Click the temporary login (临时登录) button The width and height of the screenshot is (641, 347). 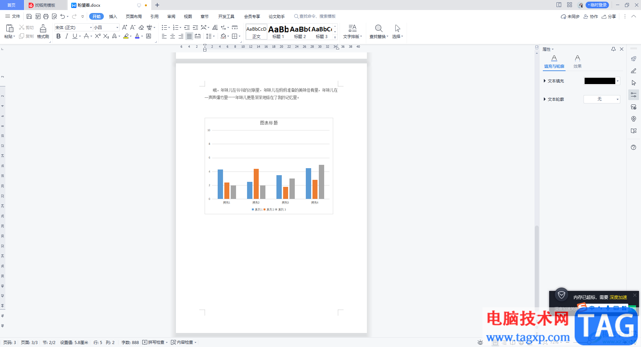pyautogui.click(x=598, y=5)
